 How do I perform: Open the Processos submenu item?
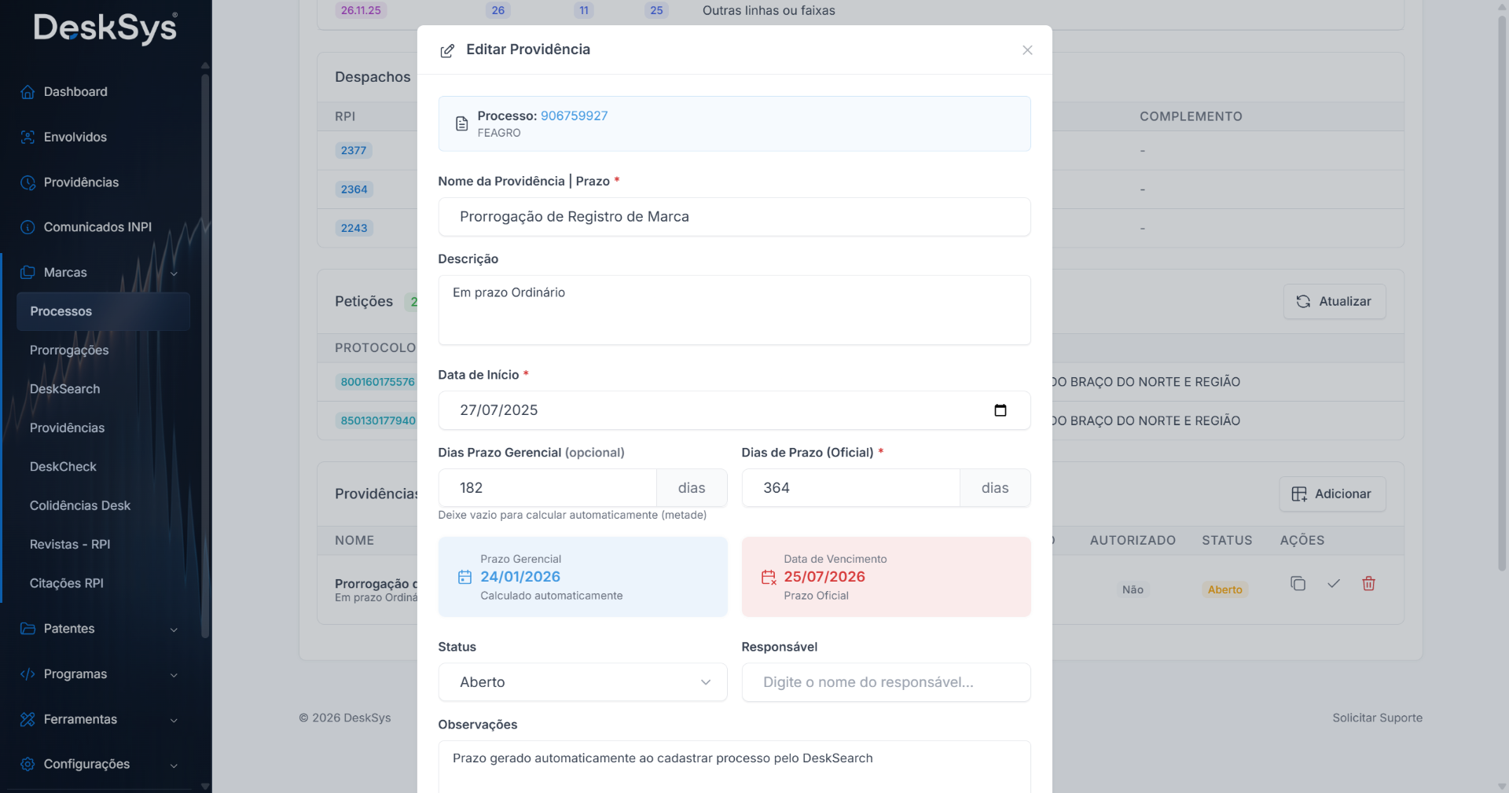click(x=103, y=311)
